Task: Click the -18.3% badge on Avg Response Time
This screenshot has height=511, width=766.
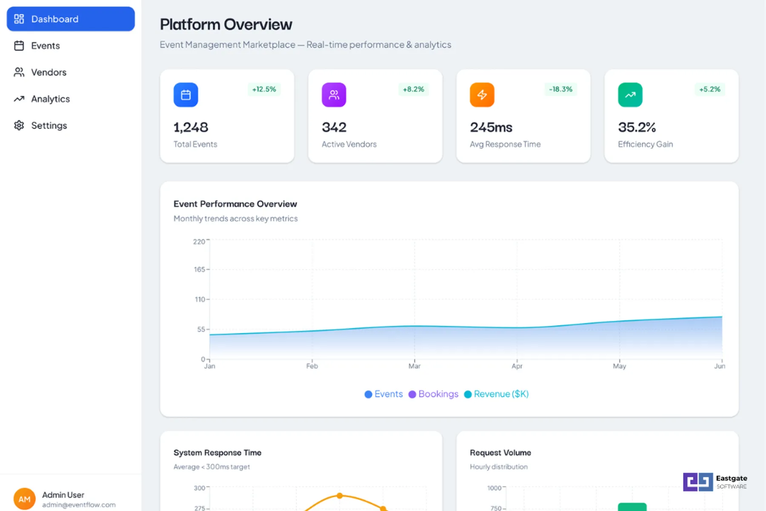Action: coord(560,89)
